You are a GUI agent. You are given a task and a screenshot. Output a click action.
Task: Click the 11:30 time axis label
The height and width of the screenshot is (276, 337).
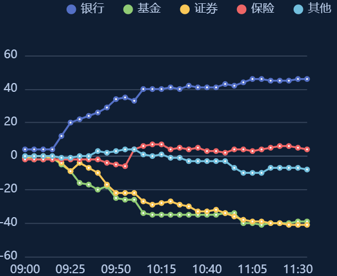coord(298,269)
